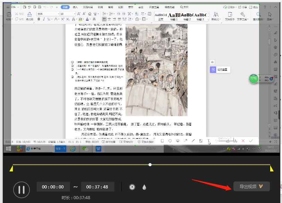Pause the video playback
This screenshot has height=203, width=282.
(22, 189)
